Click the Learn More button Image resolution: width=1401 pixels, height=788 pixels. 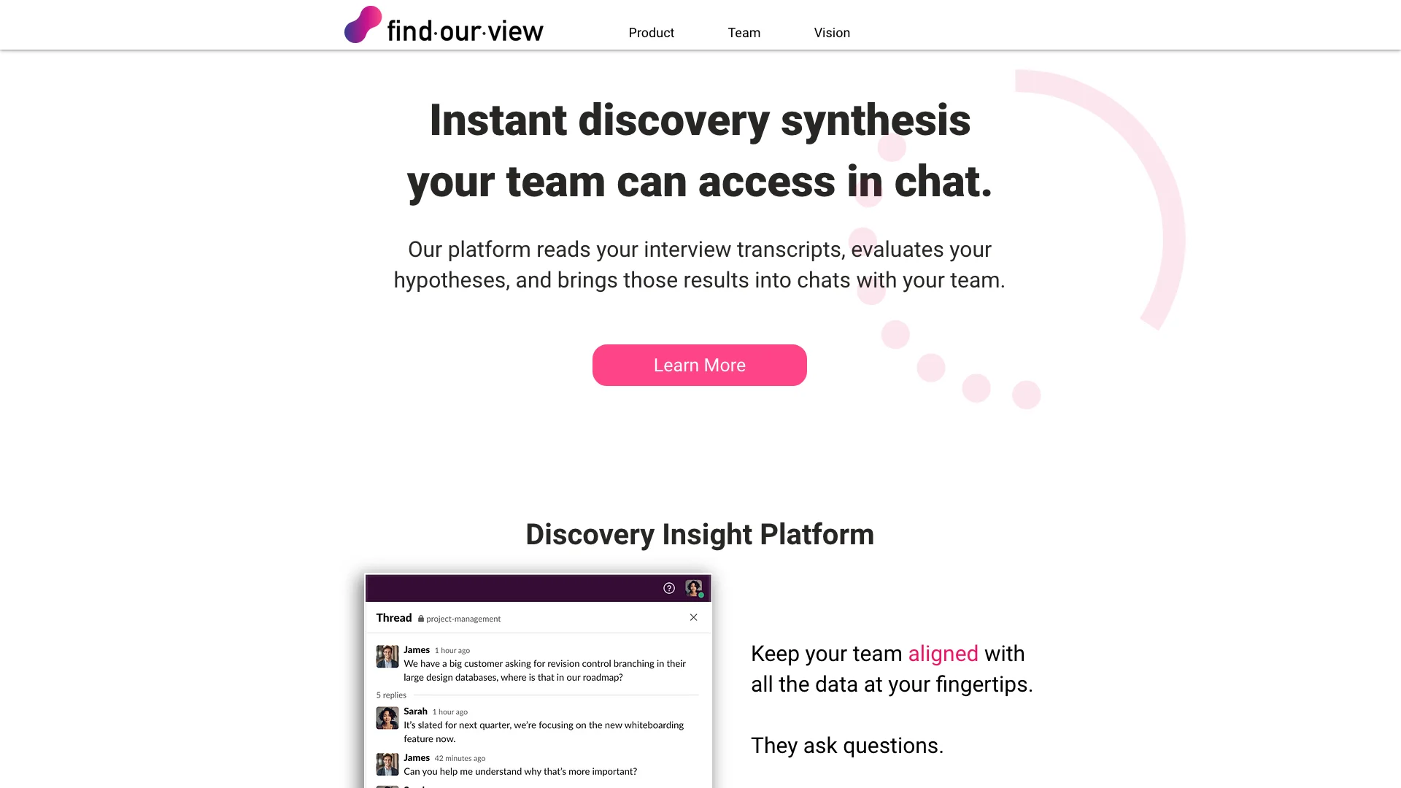[700, 365]
